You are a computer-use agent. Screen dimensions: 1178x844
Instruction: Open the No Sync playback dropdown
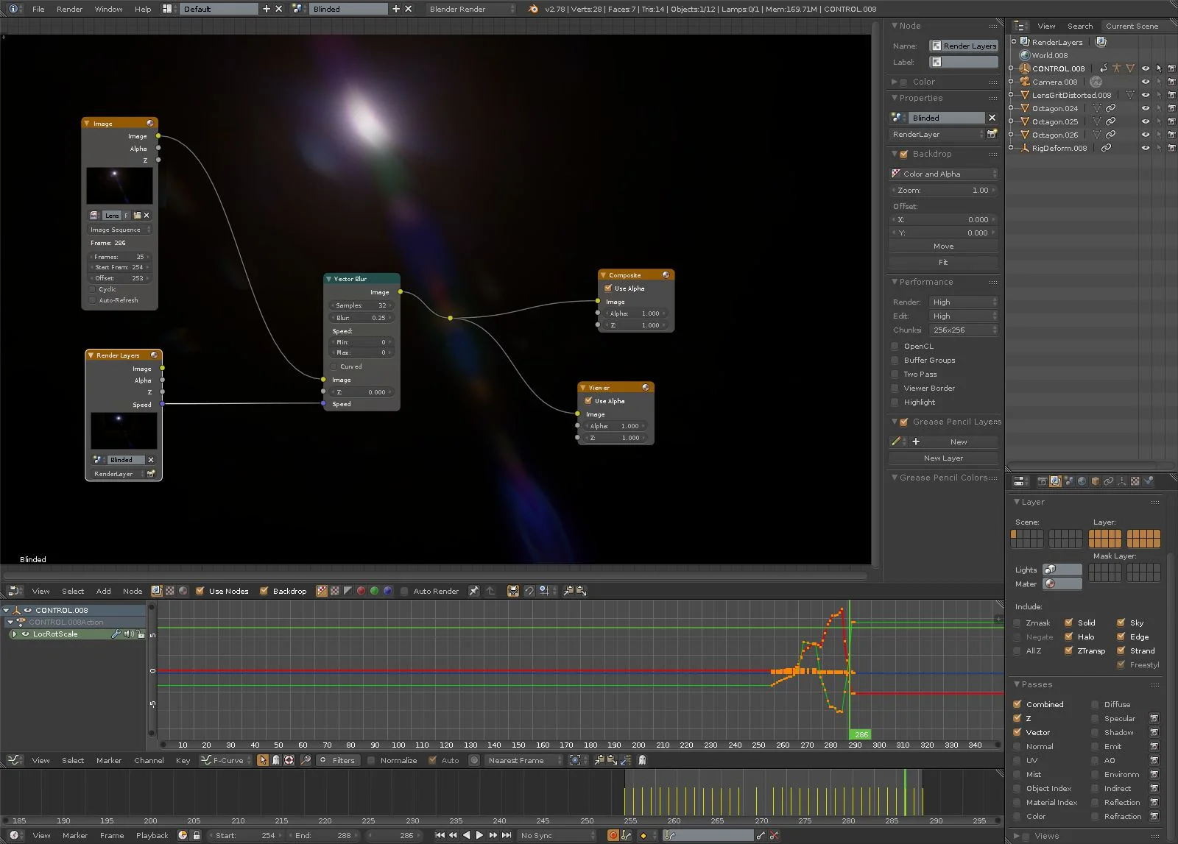click(556, 835)
